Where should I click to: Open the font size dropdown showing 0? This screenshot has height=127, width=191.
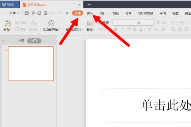coord(153,23)
